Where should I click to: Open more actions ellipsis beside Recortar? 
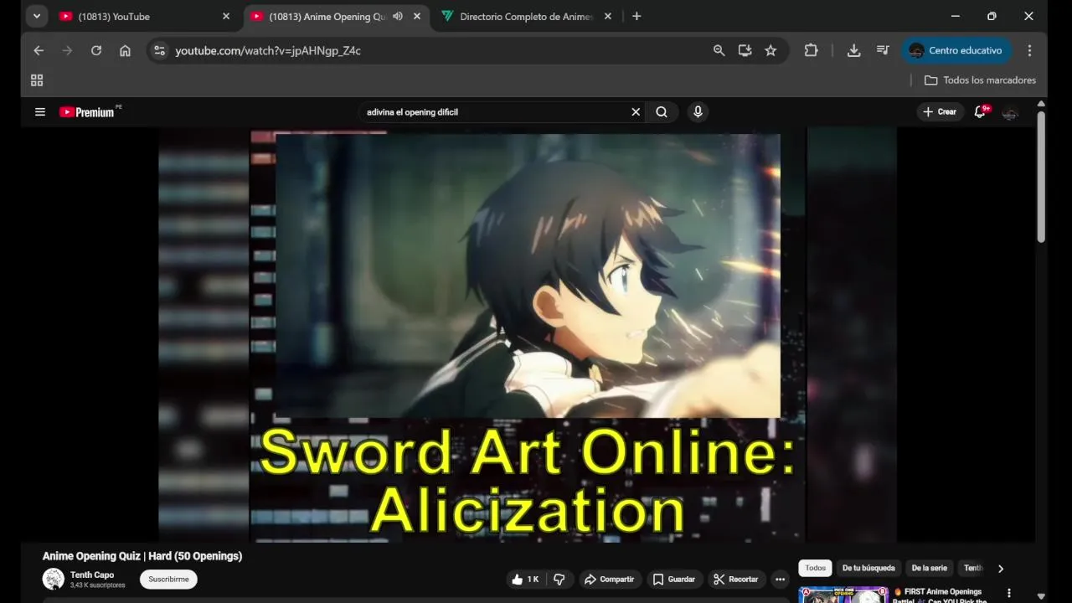point(781,579)
